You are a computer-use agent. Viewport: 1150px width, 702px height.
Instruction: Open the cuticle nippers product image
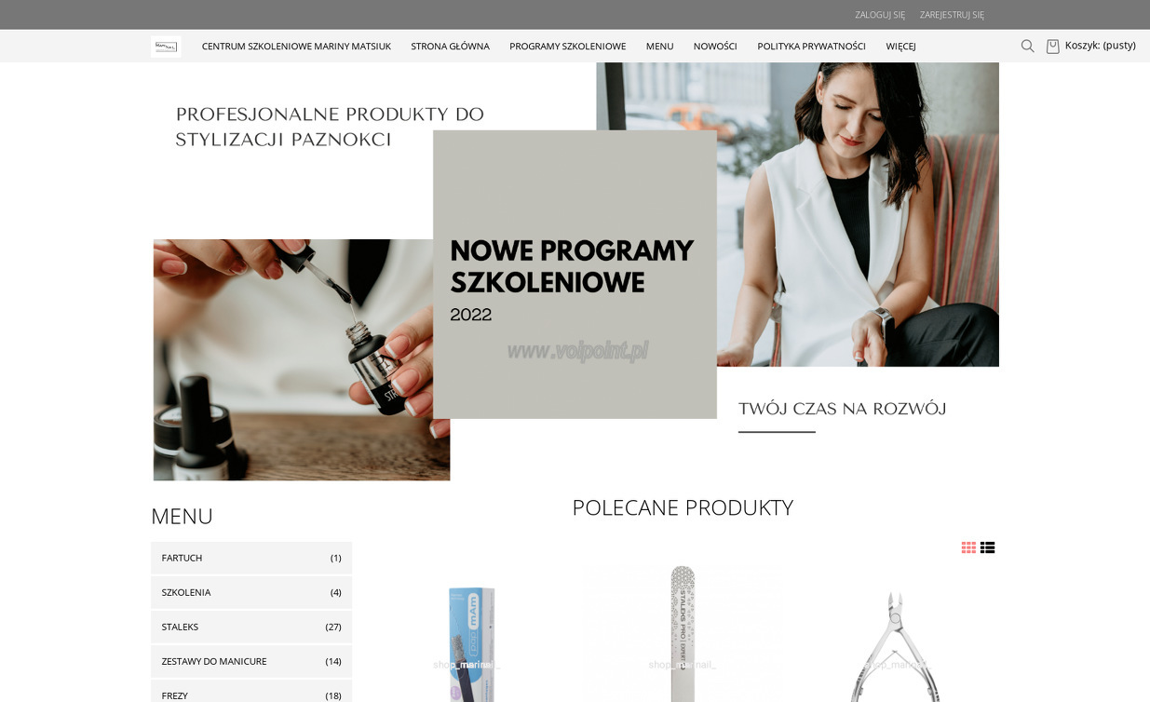tap(895, 642)
